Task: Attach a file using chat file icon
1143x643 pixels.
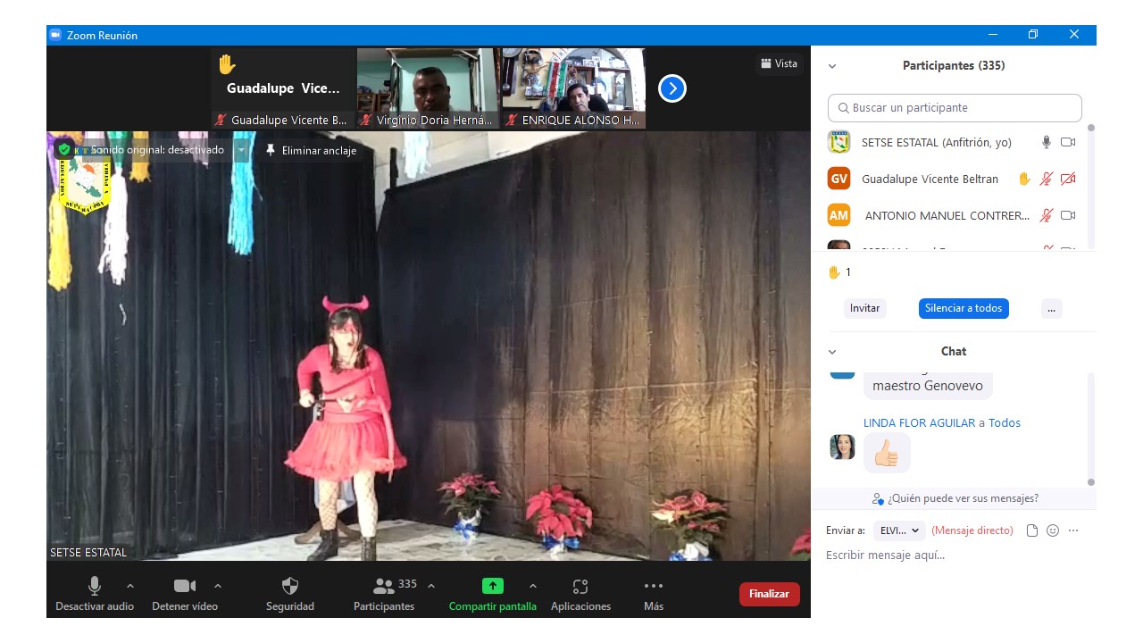Action: 1032,530
